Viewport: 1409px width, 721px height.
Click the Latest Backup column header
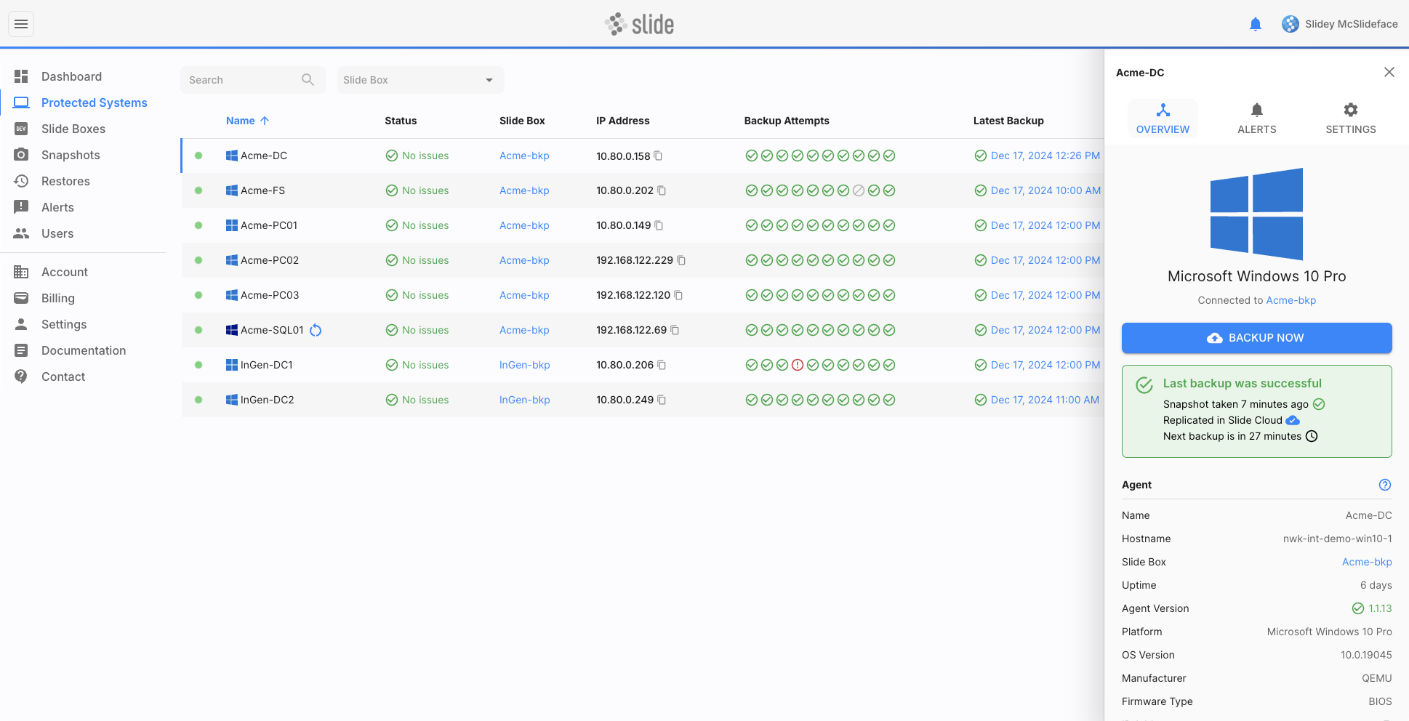[1008, 121]
